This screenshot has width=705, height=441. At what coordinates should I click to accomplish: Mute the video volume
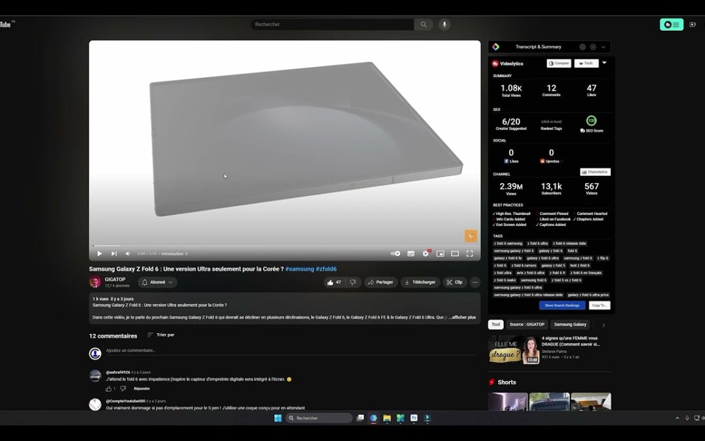(x=128, y=253)
